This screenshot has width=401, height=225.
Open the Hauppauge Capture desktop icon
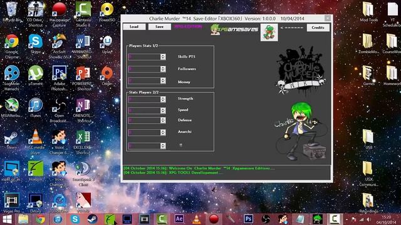point(60,14)
